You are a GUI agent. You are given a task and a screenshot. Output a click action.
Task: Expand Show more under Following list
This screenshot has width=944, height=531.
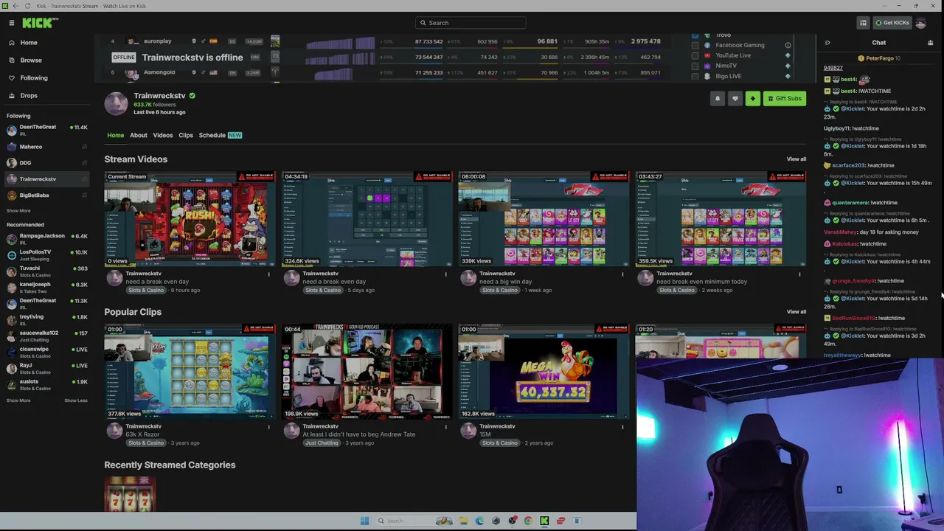(18, 211)
